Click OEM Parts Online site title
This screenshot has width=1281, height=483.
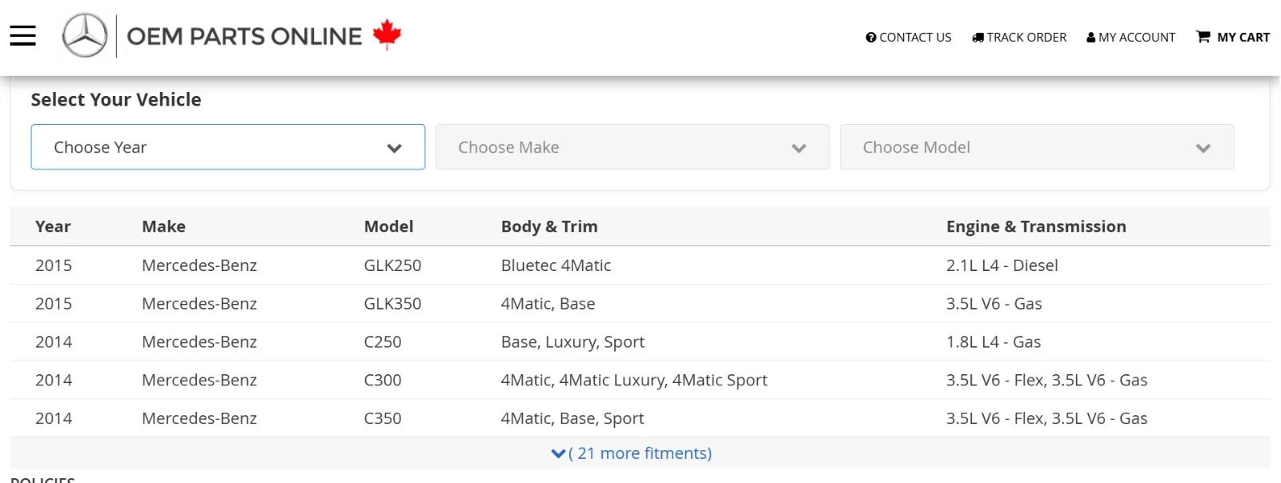(x=244, y=36)
